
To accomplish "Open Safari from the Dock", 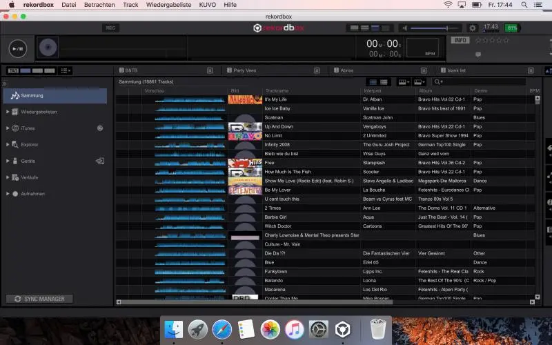I will pos(221,329).
